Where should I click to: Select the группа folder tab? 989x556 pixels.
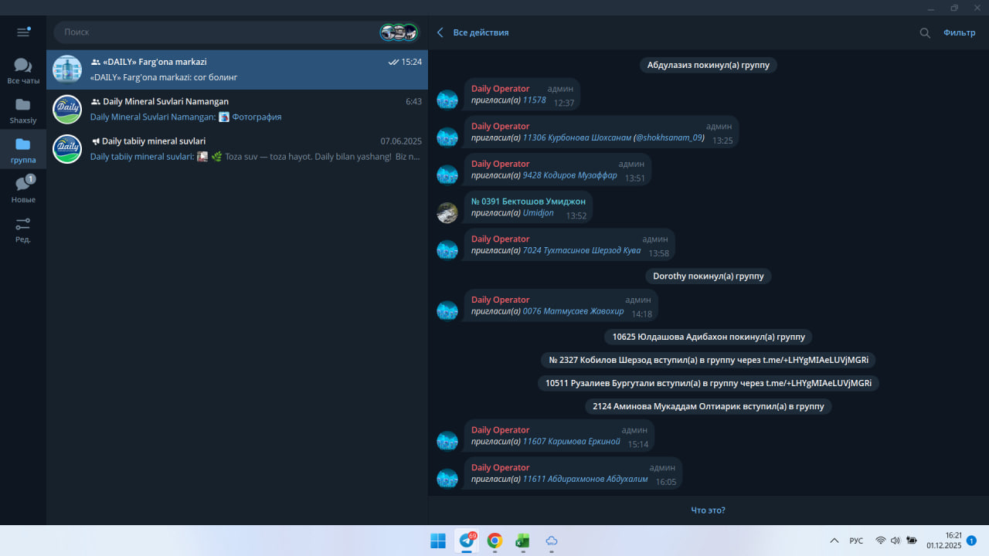click(x=23, y=150)
